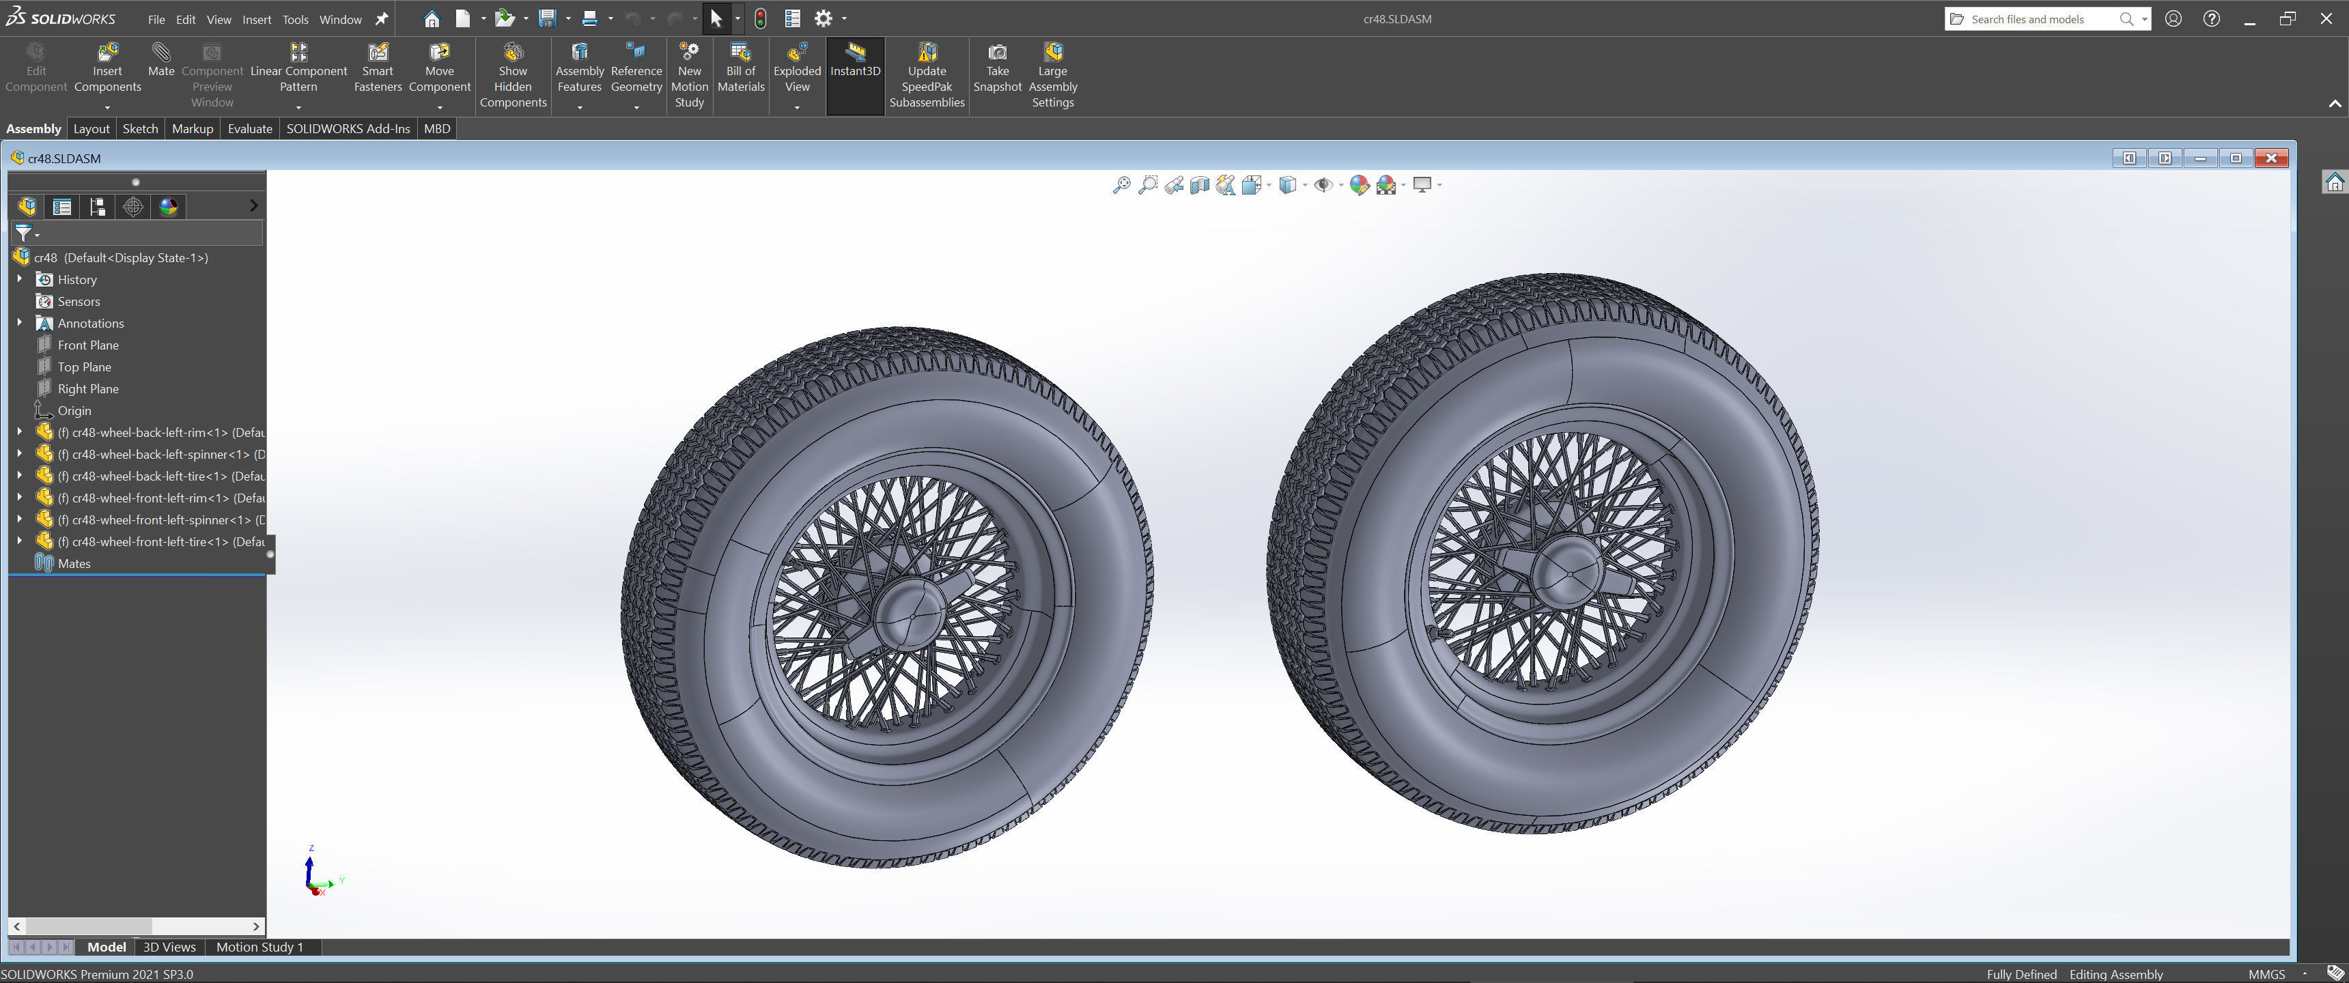Click the Mate tool icon
Screen dimensions: 2349x983
tap(160, 53)
